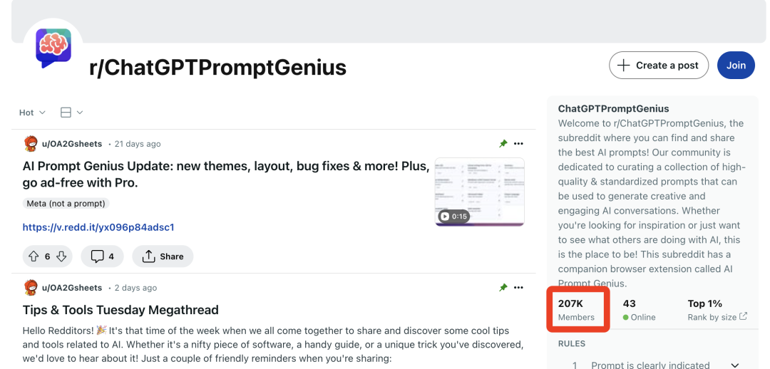
Task: Play the 0:15 video thumbnail
Action: tap(479, 192)
